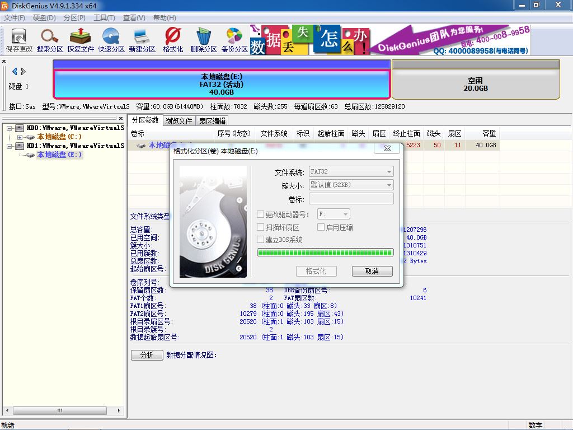Close the left tree pane with x
This screenshot has width=573, height=430.
pos(121,119)
